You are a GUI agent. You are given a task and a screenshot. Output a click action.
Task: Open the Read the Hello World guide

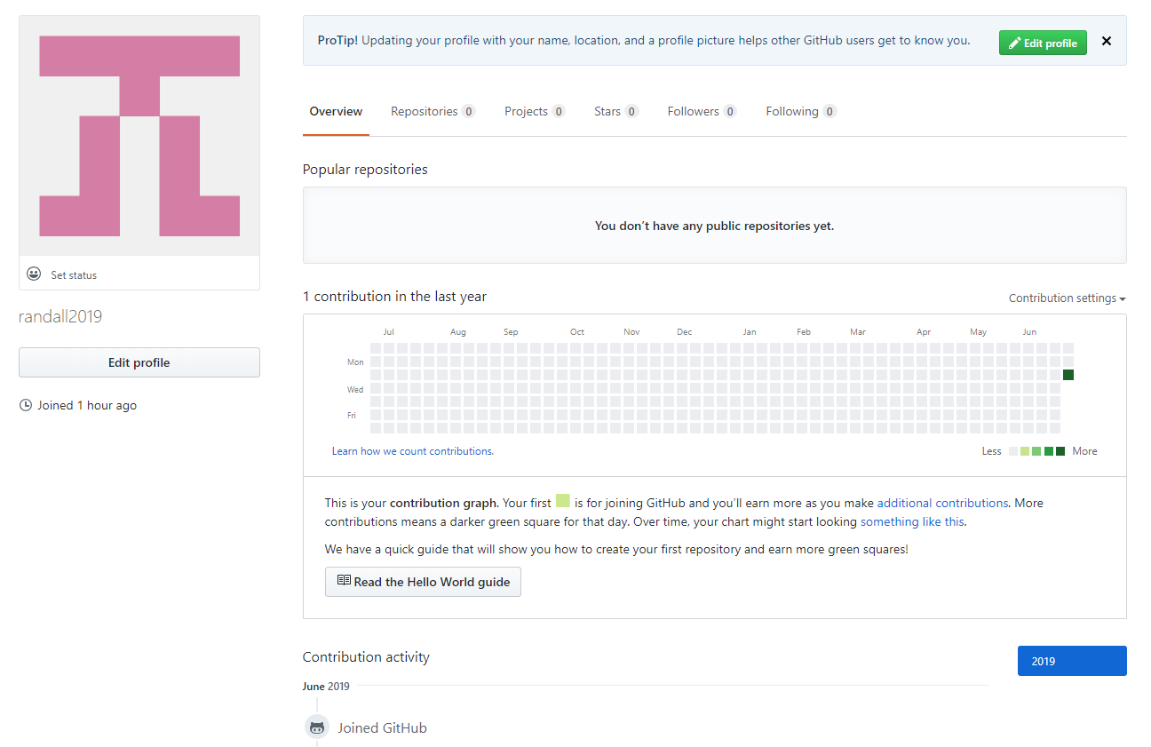(423, 582)
